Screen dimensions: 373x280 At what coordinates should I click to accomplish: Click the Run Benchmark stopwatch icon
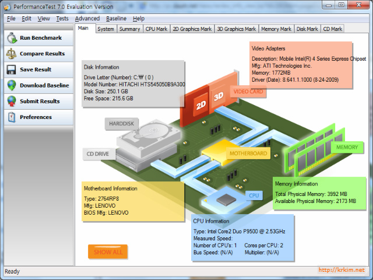point(12,38)
